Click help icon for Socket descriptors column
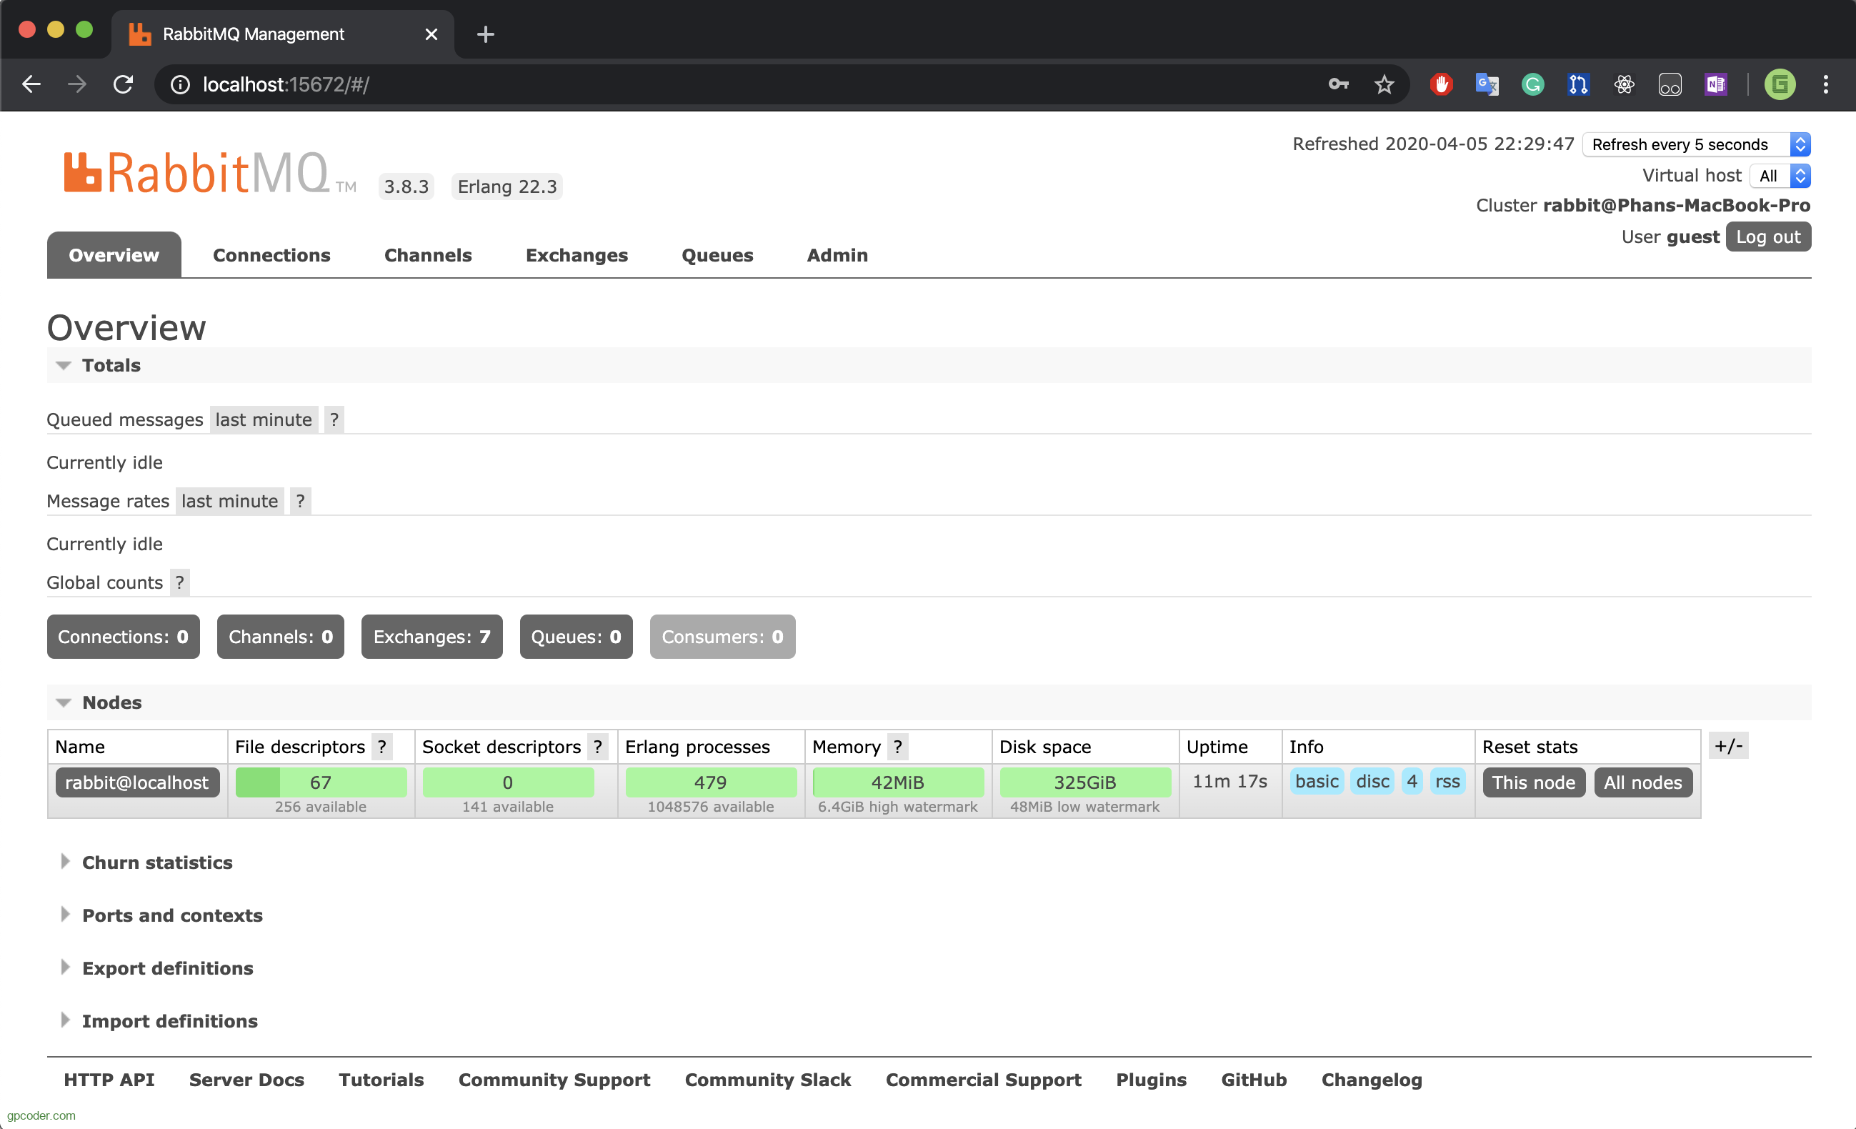1856x1129 pixels. pyautogui.click(x=598, y=747)
